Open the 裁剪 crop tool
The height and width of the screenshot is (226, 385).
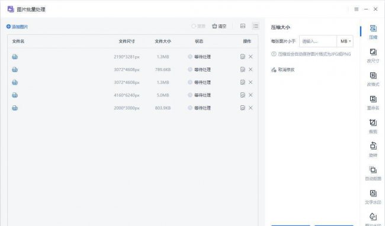click(x=373, y=127)
